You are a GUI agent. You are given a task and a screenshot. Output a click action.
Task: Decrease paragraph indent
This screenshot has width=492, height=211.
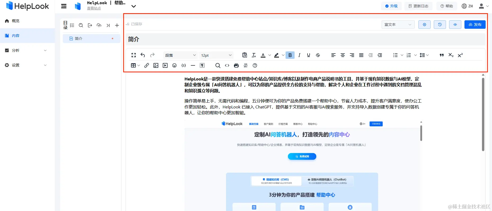tap(371, 55)
